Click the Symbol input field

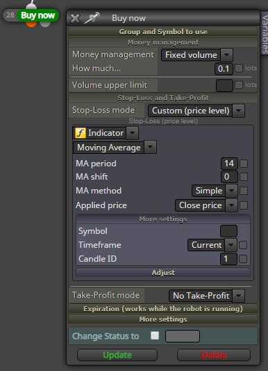tap(228, 231)
